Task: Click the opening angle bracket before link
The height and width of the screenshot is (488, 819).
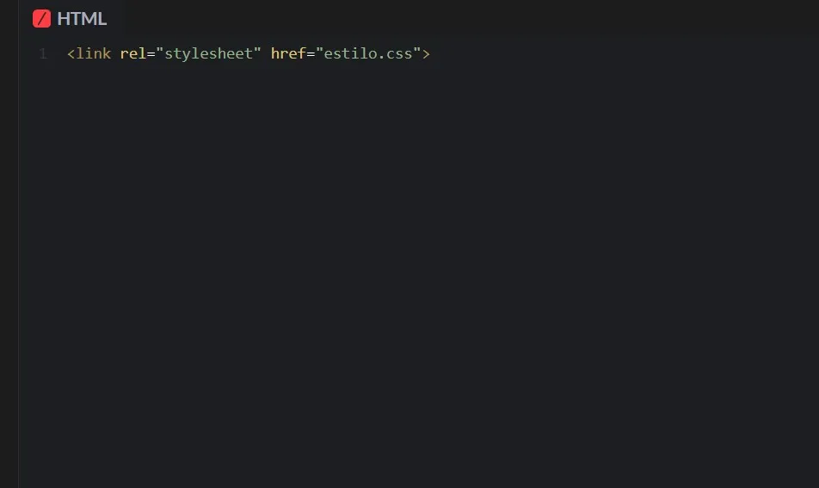Action: 71,54
